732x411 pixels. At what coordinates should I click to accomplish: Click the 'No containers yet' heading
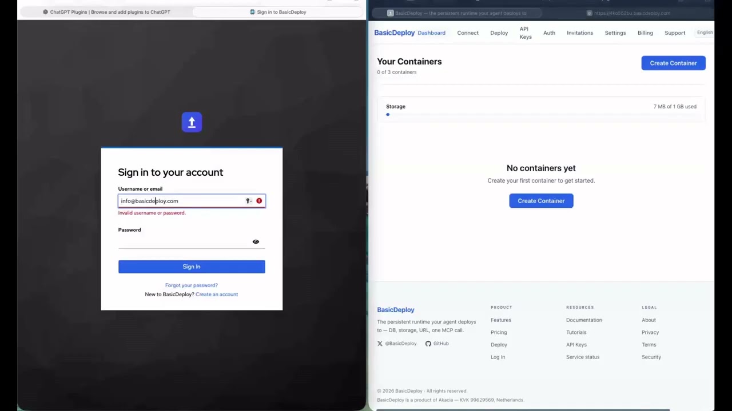[541, 168]
